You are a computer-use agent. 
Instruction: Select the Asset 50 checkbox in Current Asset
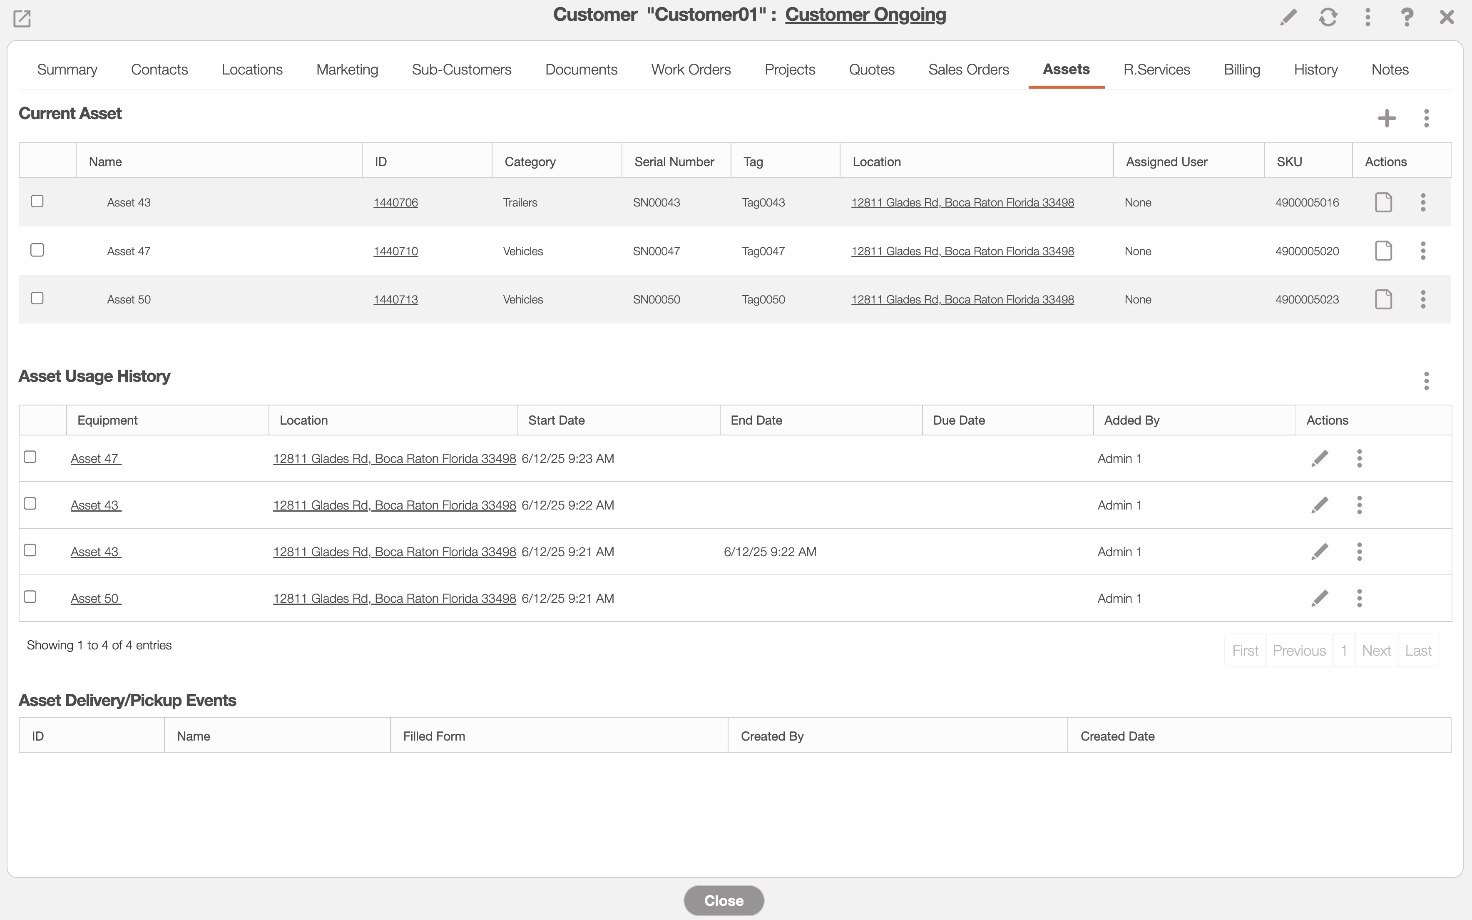[37, 298]
